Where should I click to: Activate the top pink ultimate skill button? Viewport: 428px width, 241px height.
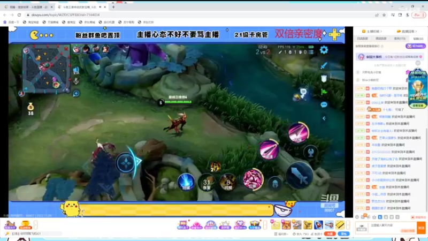299,132
